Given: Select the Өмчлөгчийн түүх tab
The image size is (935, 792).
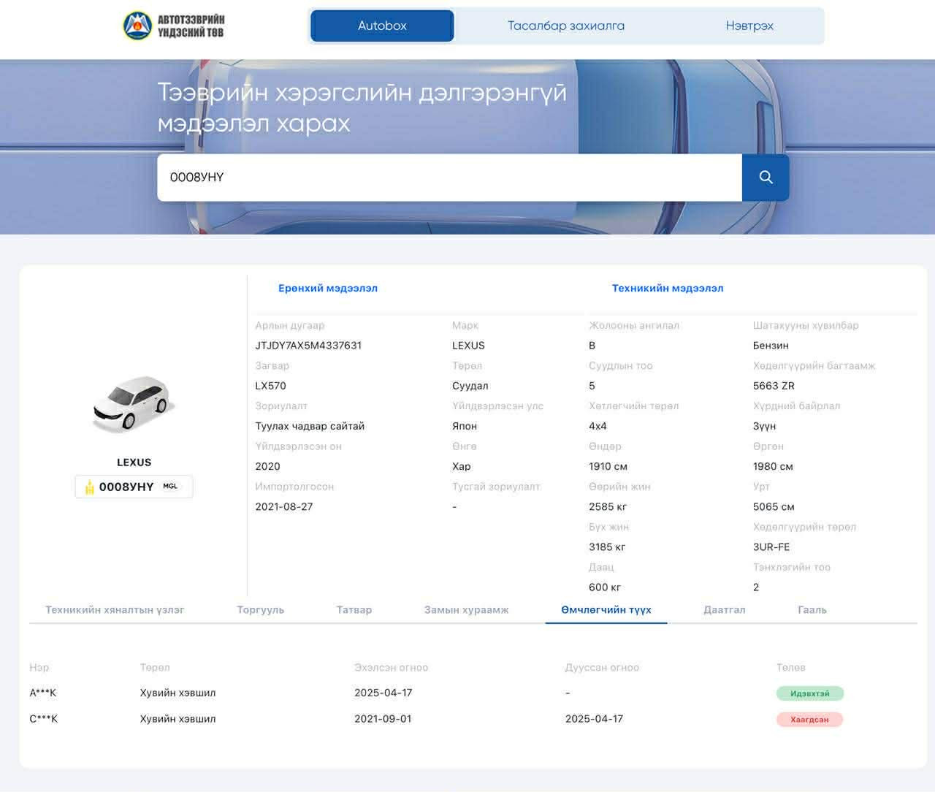Looking at the screenshot, I should point(606,609).
